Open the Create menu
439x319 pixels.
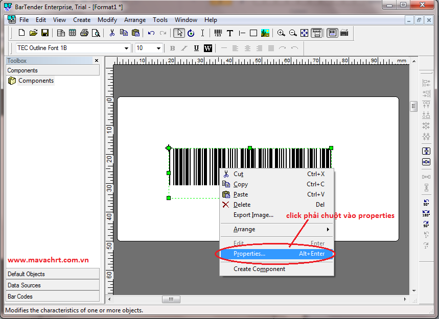click(x=82, y=20)
